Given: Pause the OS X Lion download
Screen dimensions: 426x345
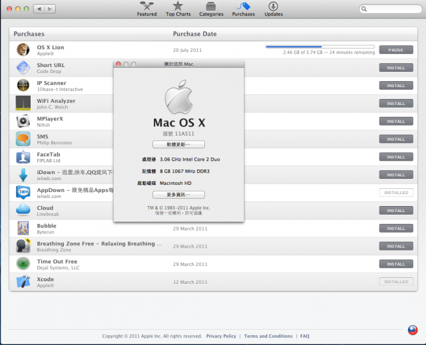Looking at the screenshot, I should (x=396, y=50).
